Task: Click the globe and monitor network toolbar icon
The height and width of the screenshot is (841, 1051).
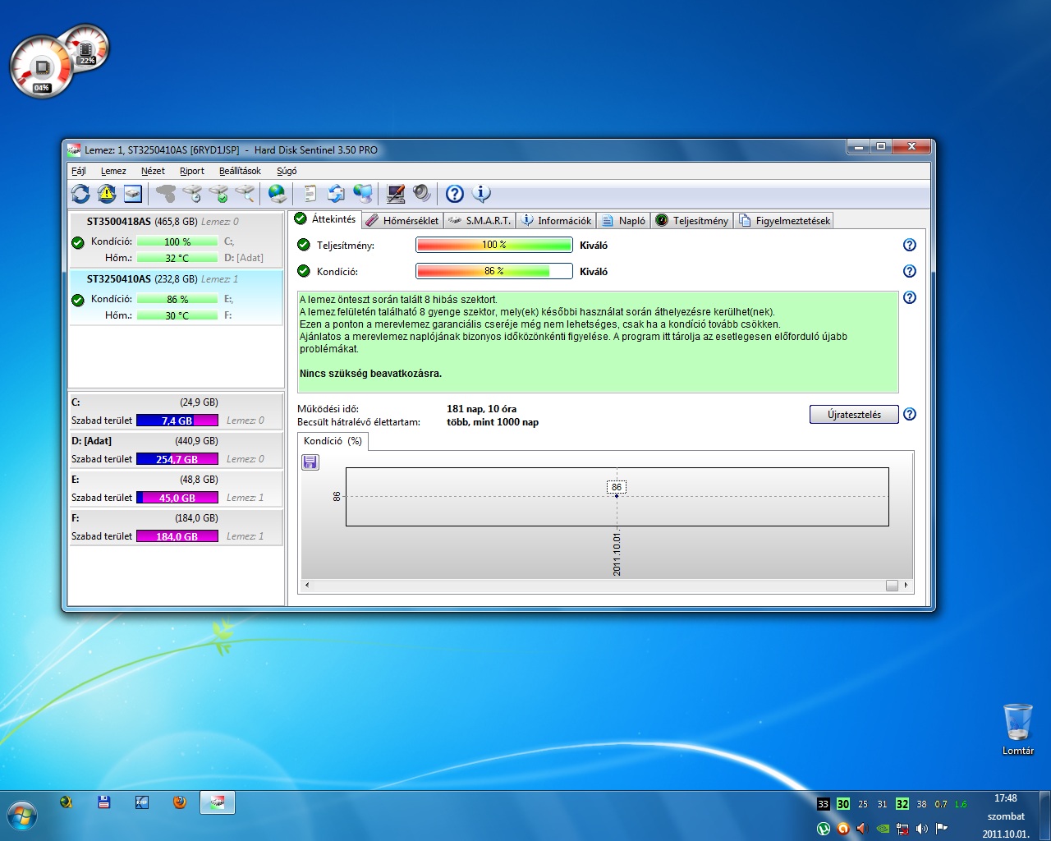Action: click(x=362, y=194)
